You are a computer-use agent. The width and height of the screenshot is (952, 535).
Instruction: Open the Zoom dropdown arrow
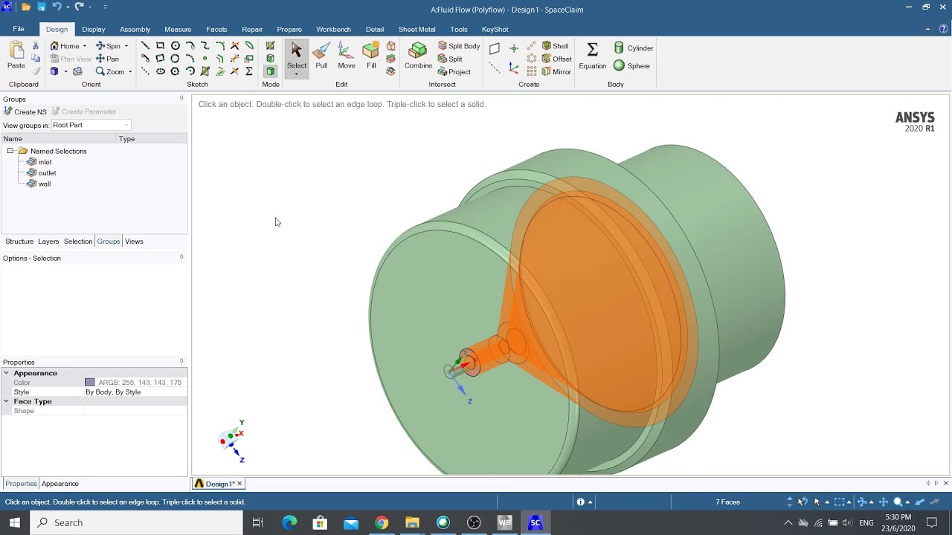130,72
